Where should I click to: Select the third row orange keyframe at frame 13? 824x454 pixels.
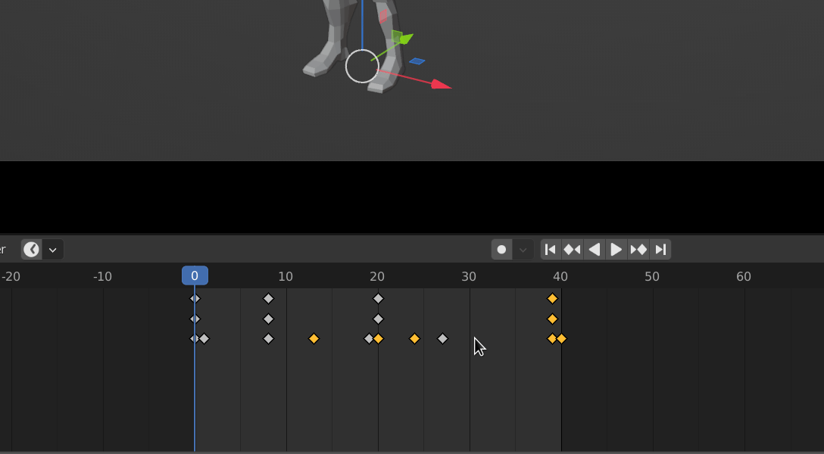pyautogui.click(x=314, y=338)
